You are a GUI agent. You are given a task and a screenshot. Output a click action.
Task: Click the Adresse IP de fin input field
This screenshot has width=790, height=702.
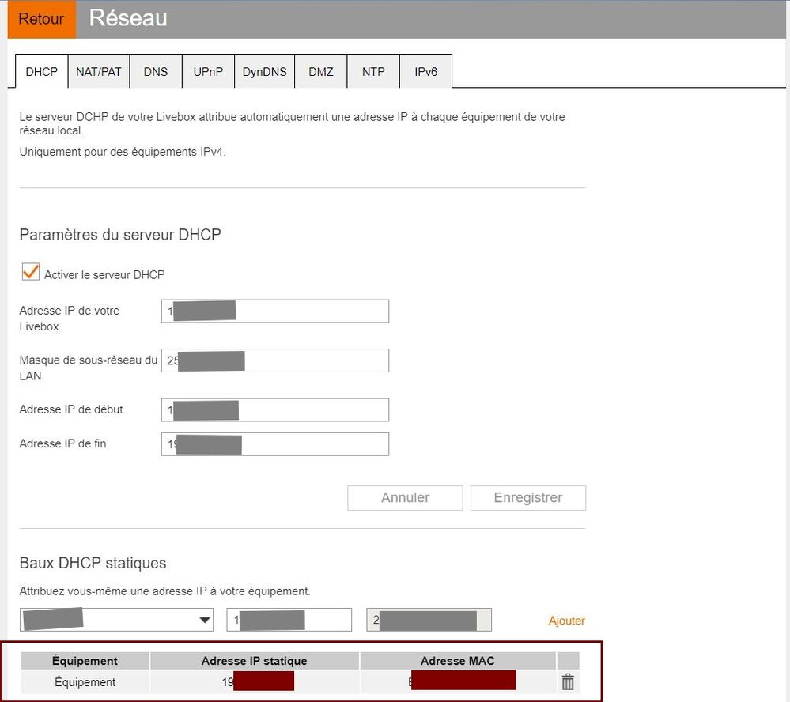[274, 443]
